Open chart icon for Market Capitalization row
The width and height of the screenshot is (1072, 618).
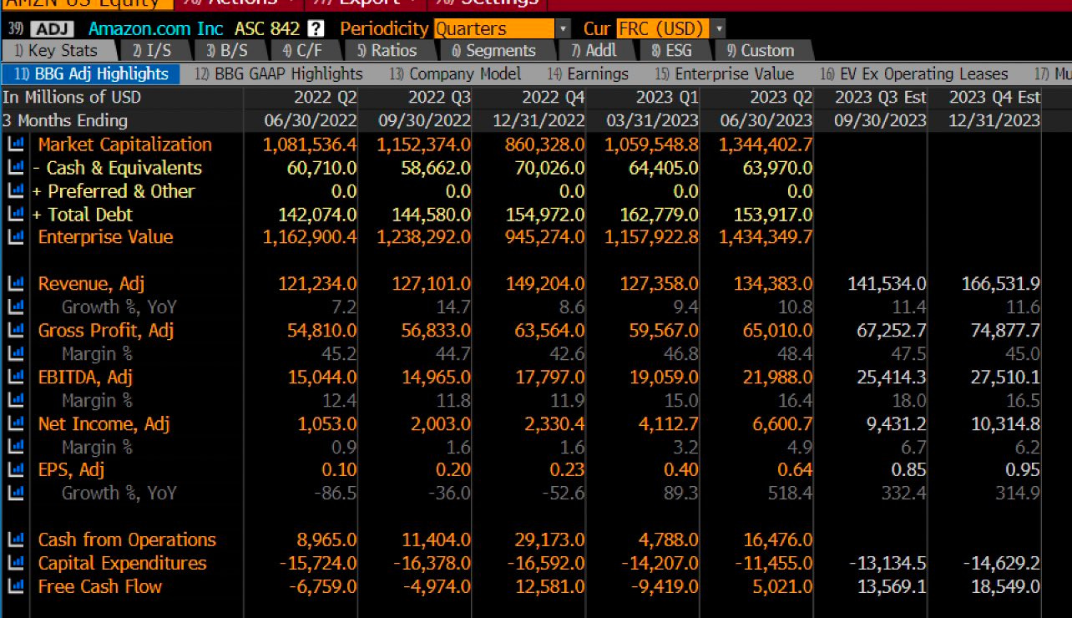click(15, 144)
